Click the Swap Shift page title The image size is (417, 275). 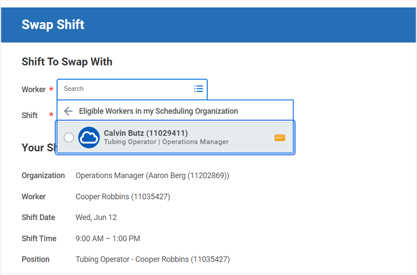coord(53,25)
